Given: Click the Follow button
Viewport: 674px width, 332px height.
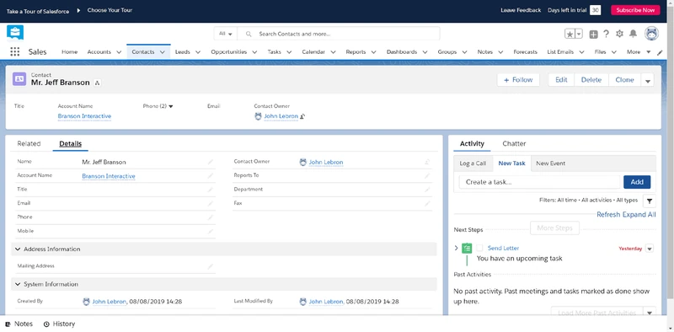Looking at the screenshot, I should 518,80.
